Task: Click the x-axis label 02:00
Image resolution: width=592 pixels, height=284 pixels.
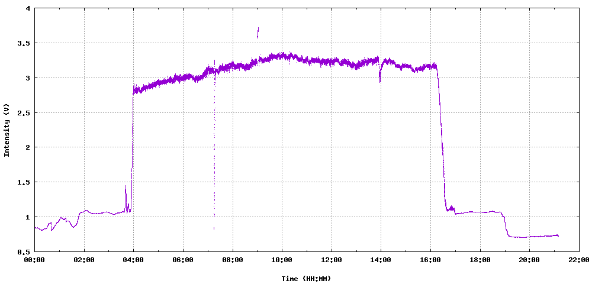Action: 84,260
